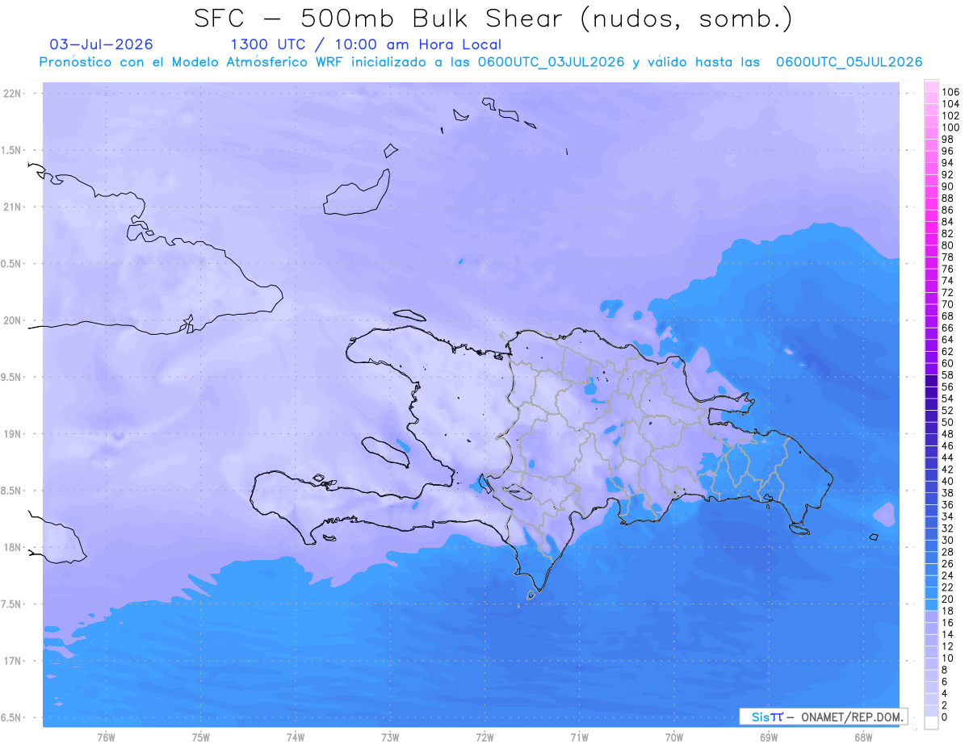969x748 pixels.
Task: Click the '50' value on the color scale
Action: [947, 422]
